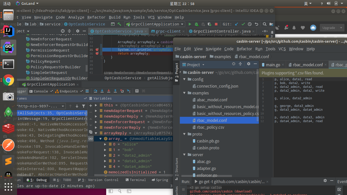Open Git history clock icon
The width and height of the screenshot is (347, 195).
point(250,24)
